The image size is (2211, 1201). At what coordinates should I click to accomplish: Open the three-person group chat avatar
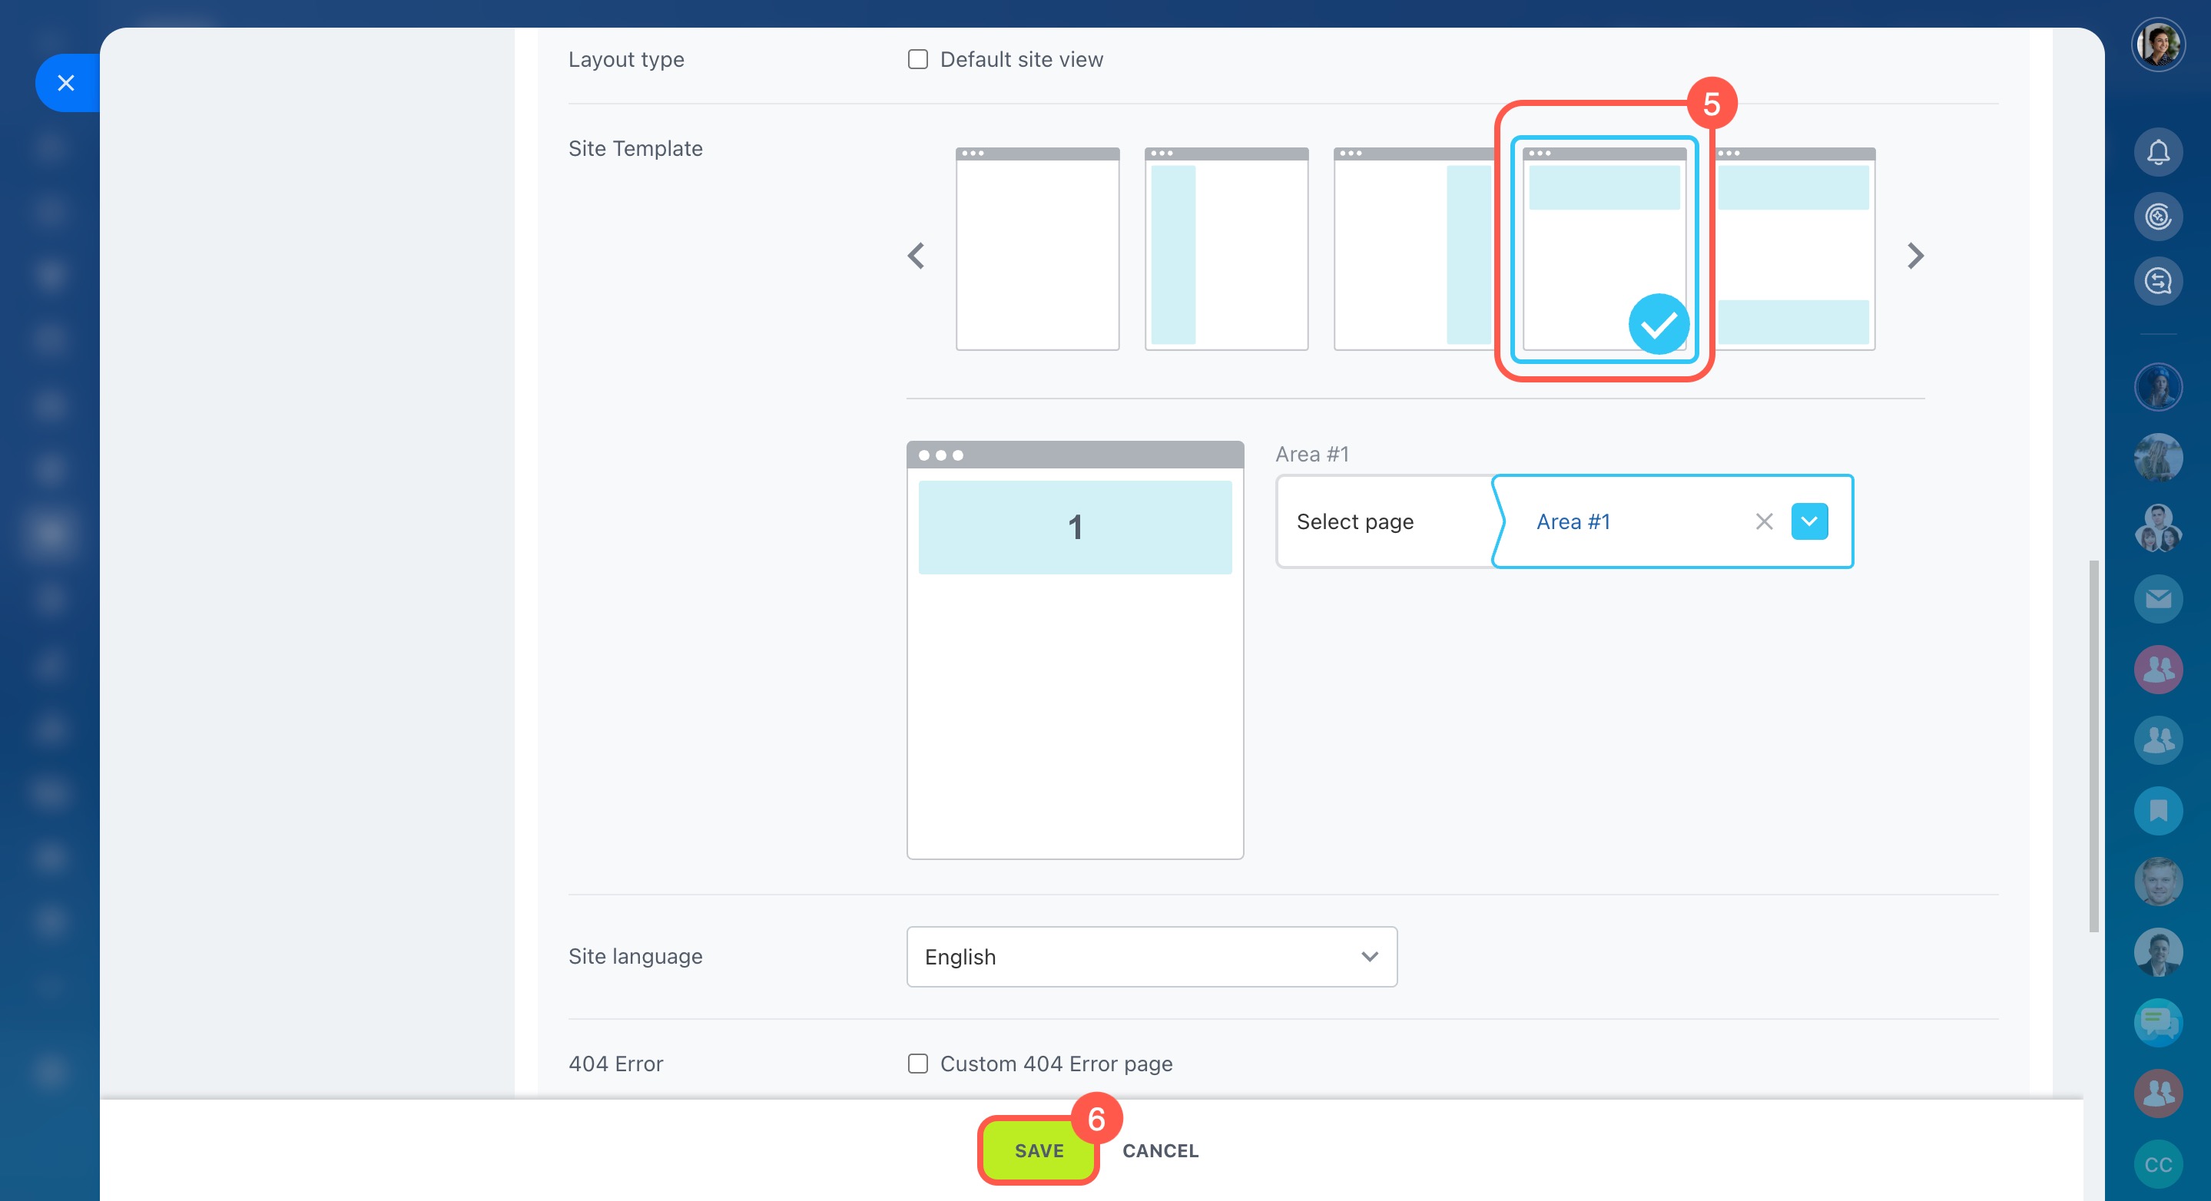[x=2158, y=528]
